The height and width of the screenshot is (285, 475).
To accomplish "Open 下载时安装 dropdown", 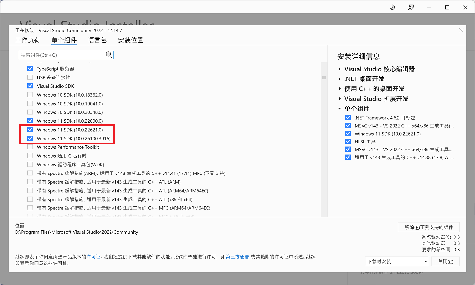I will tap(397, 261).
